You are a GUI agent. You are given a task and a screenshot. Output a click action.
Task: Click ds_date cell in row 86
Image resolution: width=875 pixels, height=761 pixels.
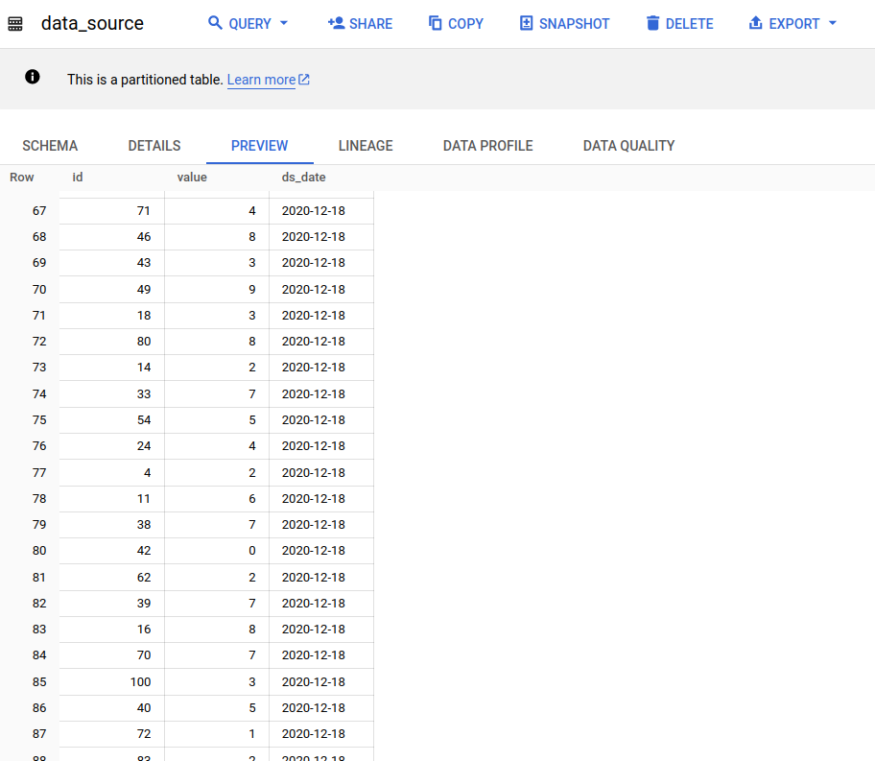[x=321, y=708]
